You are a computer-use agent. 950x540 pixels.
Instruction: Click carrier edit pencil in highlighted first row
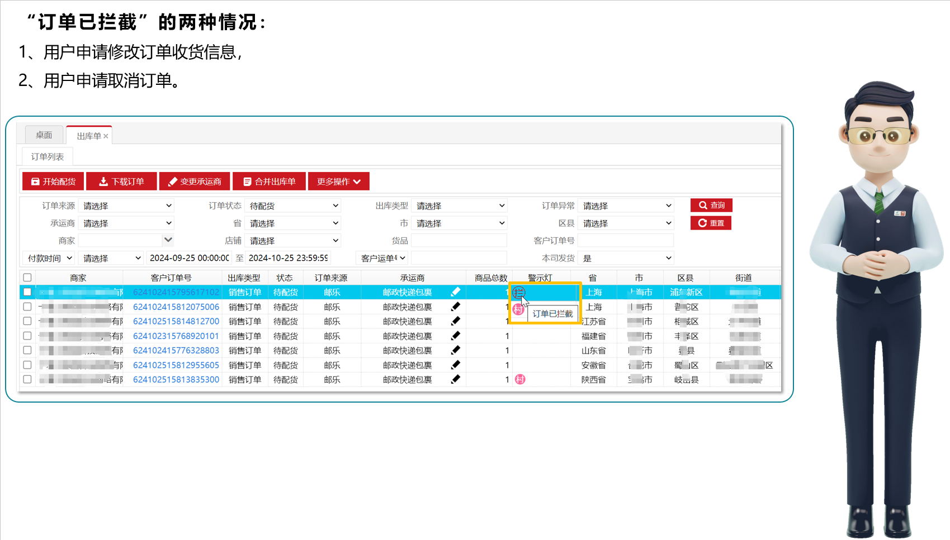point(456,291)
